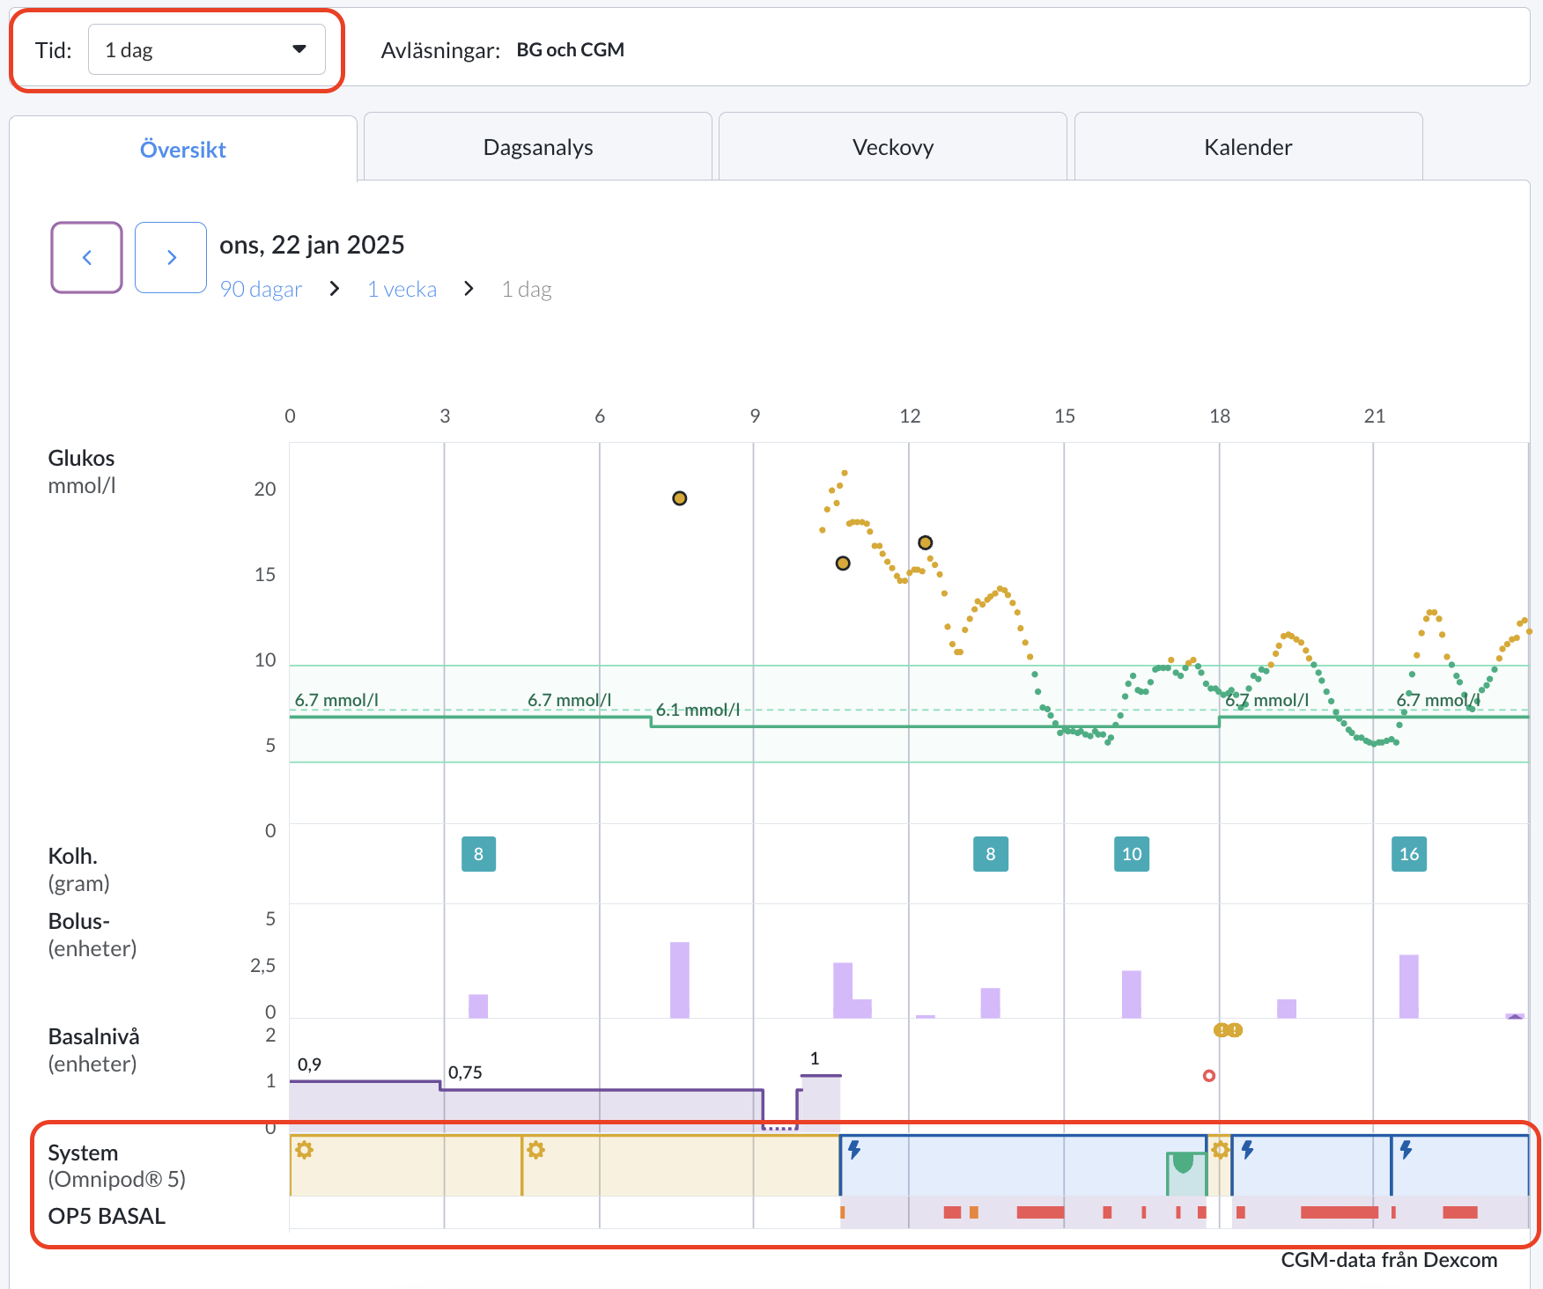The height and width of the screenshot is (1289, 1543).
Task: Click the CGM-data från Dexcom text
Action: pos(1389,1260)
